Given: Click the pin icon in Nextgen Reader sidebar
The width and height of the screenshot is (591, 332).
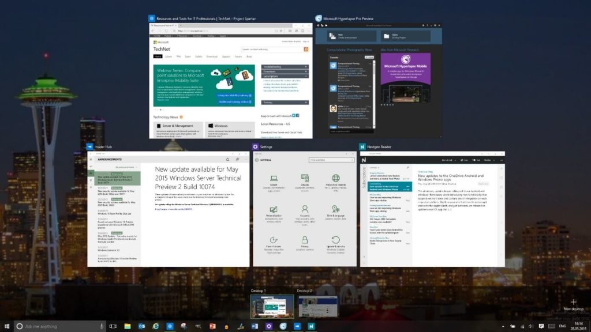Looking at the screenshot, I should pyautogui.click(x=408, y=167).
